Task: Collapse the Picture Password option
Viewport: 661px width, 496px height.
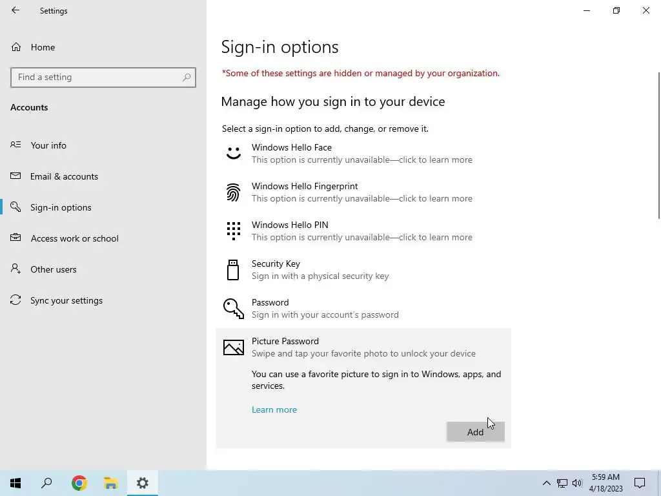Action: point(363,347)
